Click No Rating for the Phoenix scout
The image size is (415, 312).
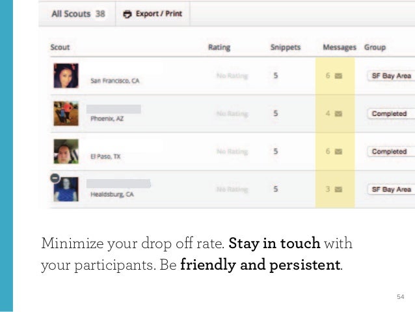point(232,113)
